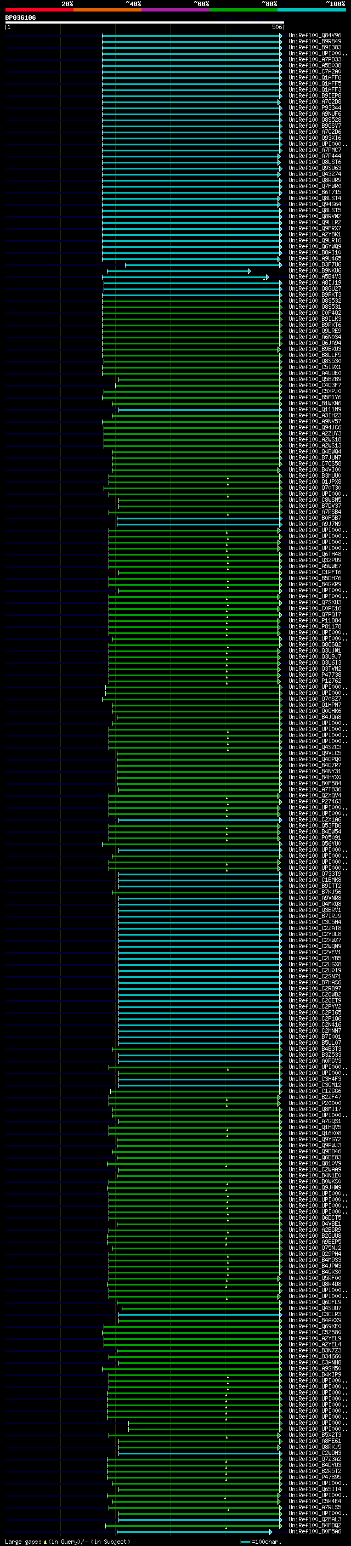Select hit label UniRef100_C2ZAT8

[314, 928]
